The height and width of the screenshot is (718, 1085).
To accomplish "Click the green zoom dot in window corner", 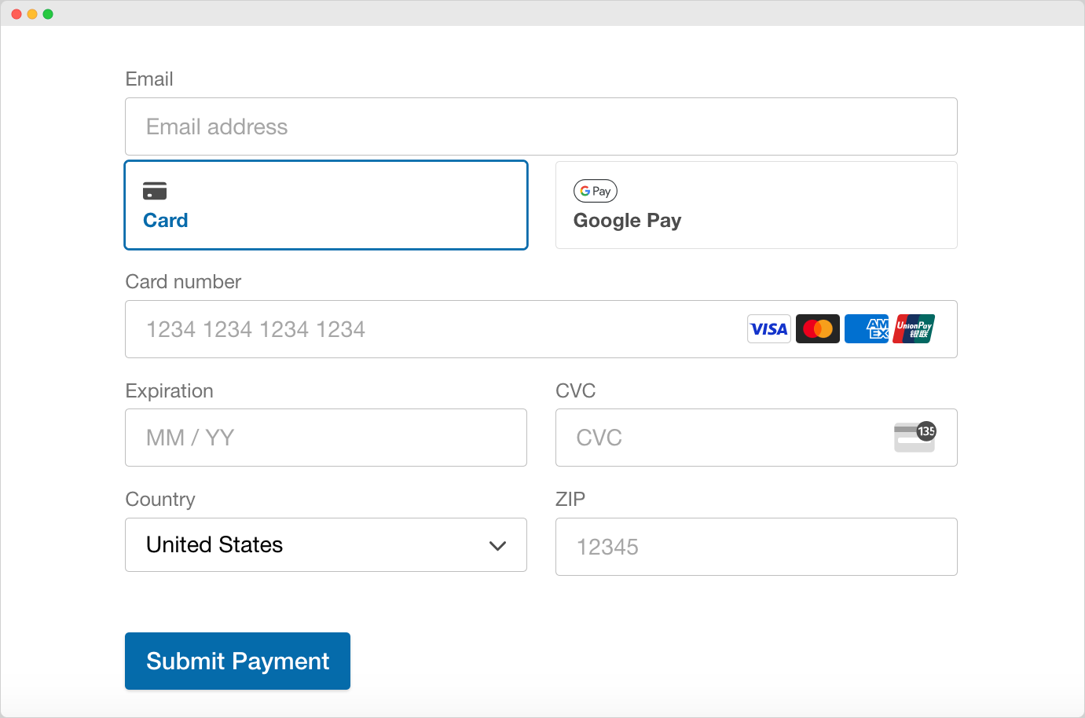I will coord(49,13).
